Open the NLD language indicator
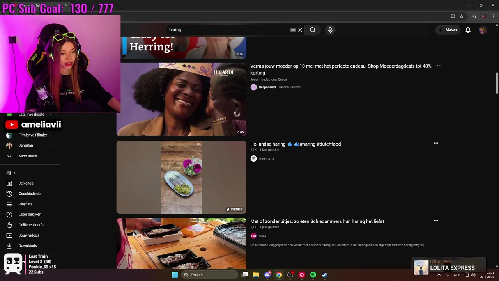Image resolution: width=499 pixels, height=281 pixels. click(x=457, y=275)
